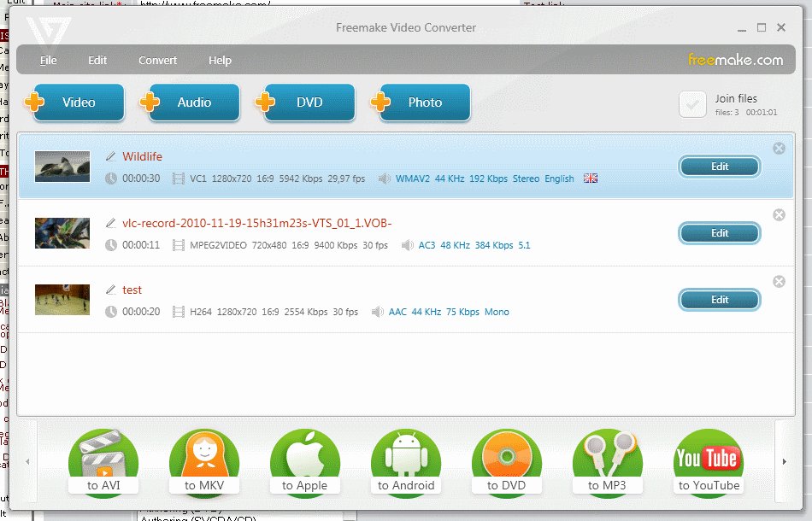Add a Video file

coord(74,102)
